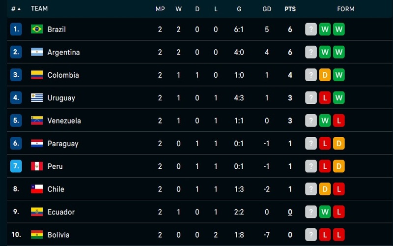Click the Brazil flag icon
393x246 pixels.
(37, 29)
